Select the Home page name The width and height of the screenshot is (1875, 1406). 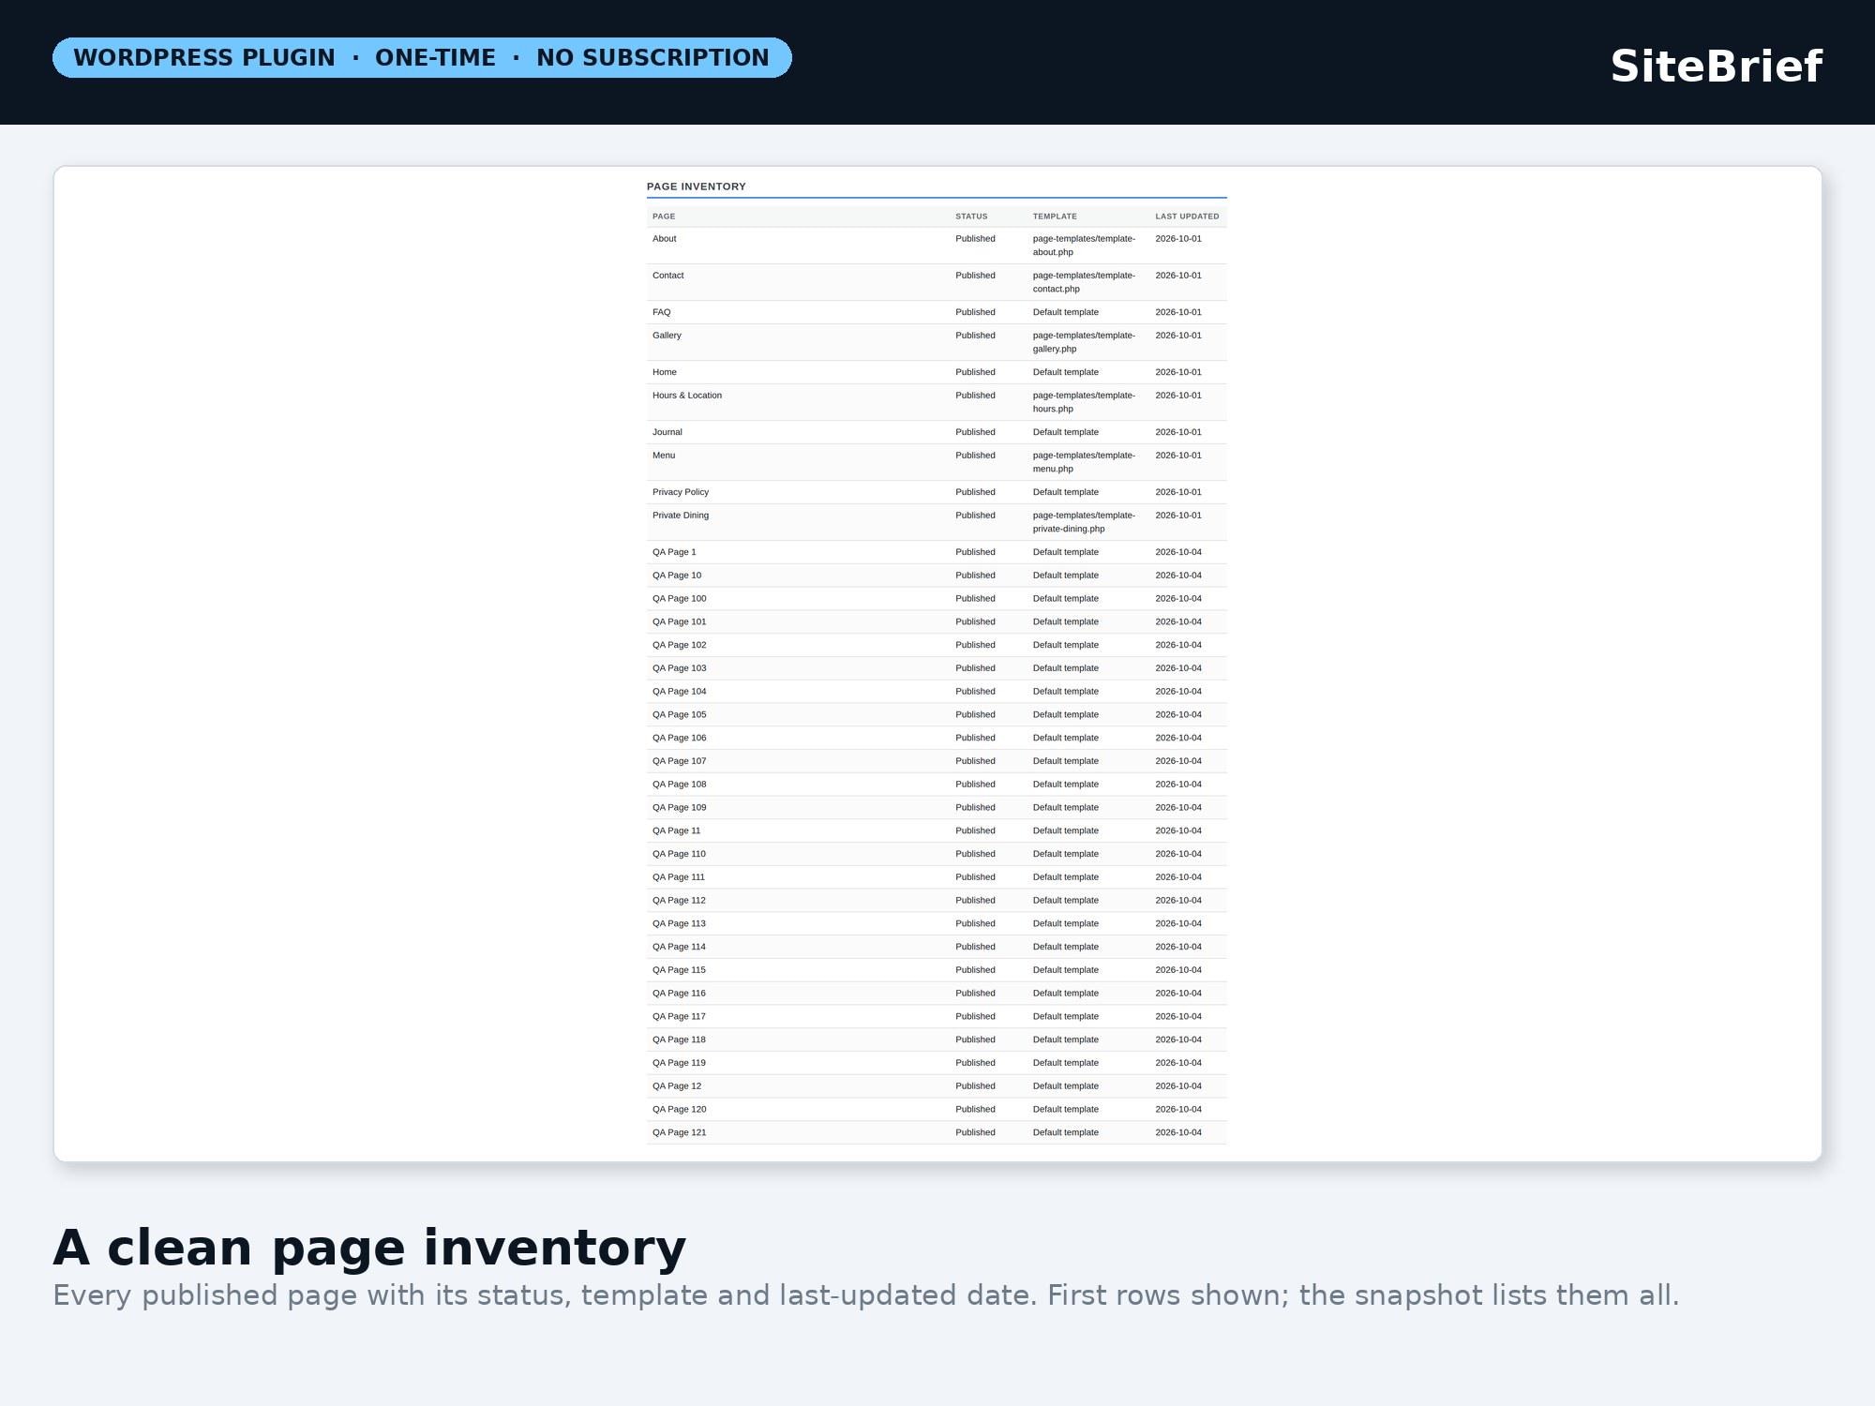[664, 372]
